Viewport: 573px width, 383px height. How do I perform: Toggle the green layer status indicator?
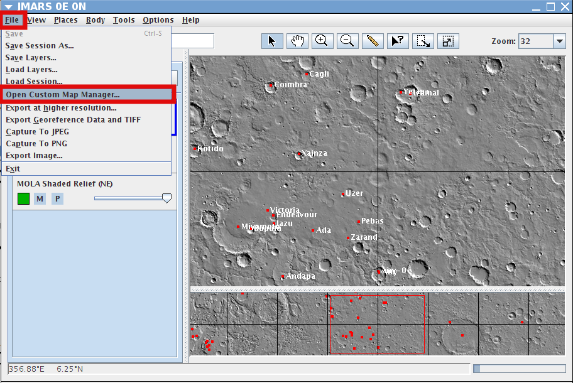[x=23, y=198]
